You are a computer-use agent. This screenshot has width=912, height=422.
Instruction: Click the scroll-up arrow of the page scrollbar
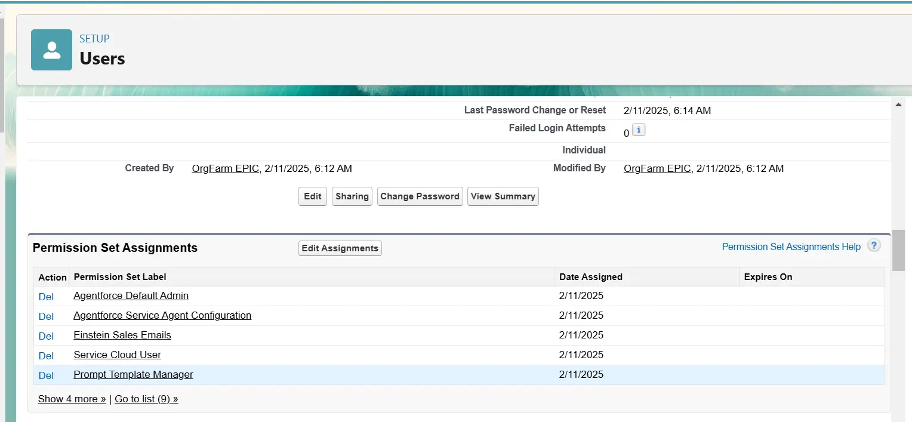coord(898,104)
